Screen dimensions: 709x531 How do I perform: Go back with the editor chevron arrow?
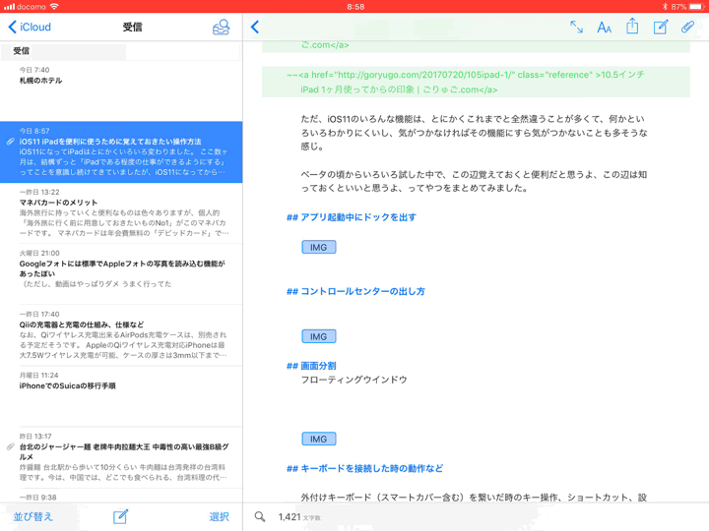click(255, 28)
